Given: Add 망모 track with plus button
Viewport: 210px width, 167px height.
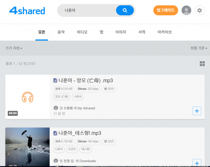Looking at the screenshot, I should click(197, 111).
